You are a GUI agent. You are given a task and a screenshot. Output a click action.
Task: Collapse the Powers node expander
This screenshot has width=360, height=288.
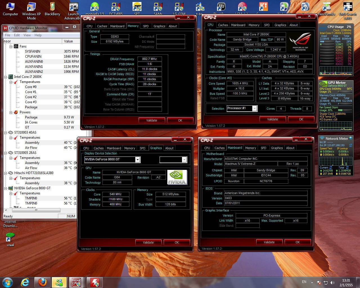[x=11, y=112]
